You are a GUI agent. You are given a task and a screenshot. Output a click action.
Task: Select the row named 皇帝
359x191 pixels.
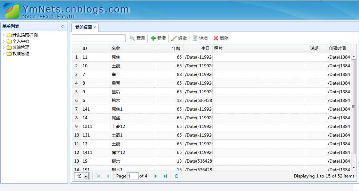tap(211, 83)
